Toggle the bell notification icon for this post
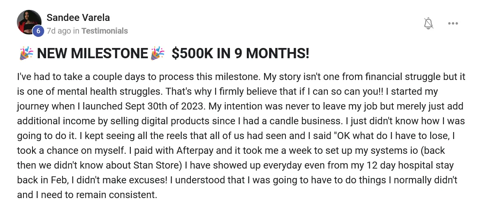Screen dimensions: 480x203 (x=429, y=23)
